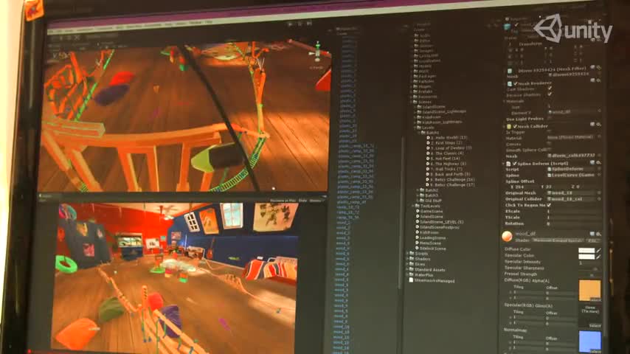Click Select on the Diffuse texture slot
630x354 pixels.
[595, 299]
